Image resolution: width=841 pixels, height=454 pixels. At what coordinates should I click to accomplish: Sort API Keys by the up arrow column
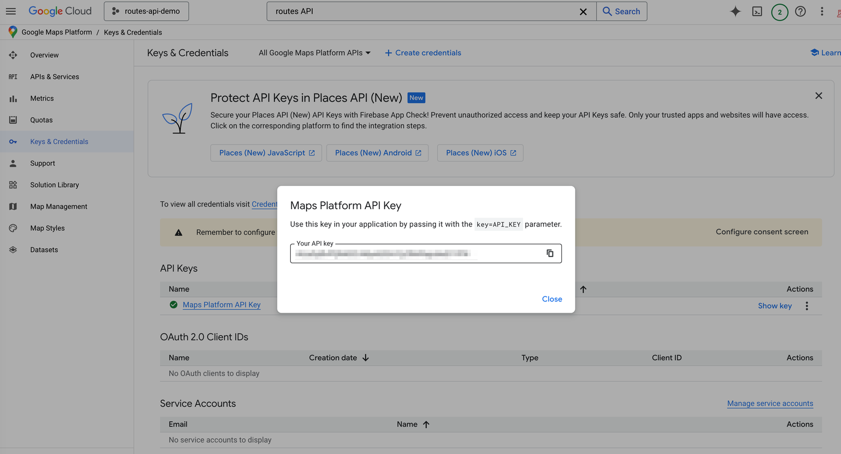(583, 289)
